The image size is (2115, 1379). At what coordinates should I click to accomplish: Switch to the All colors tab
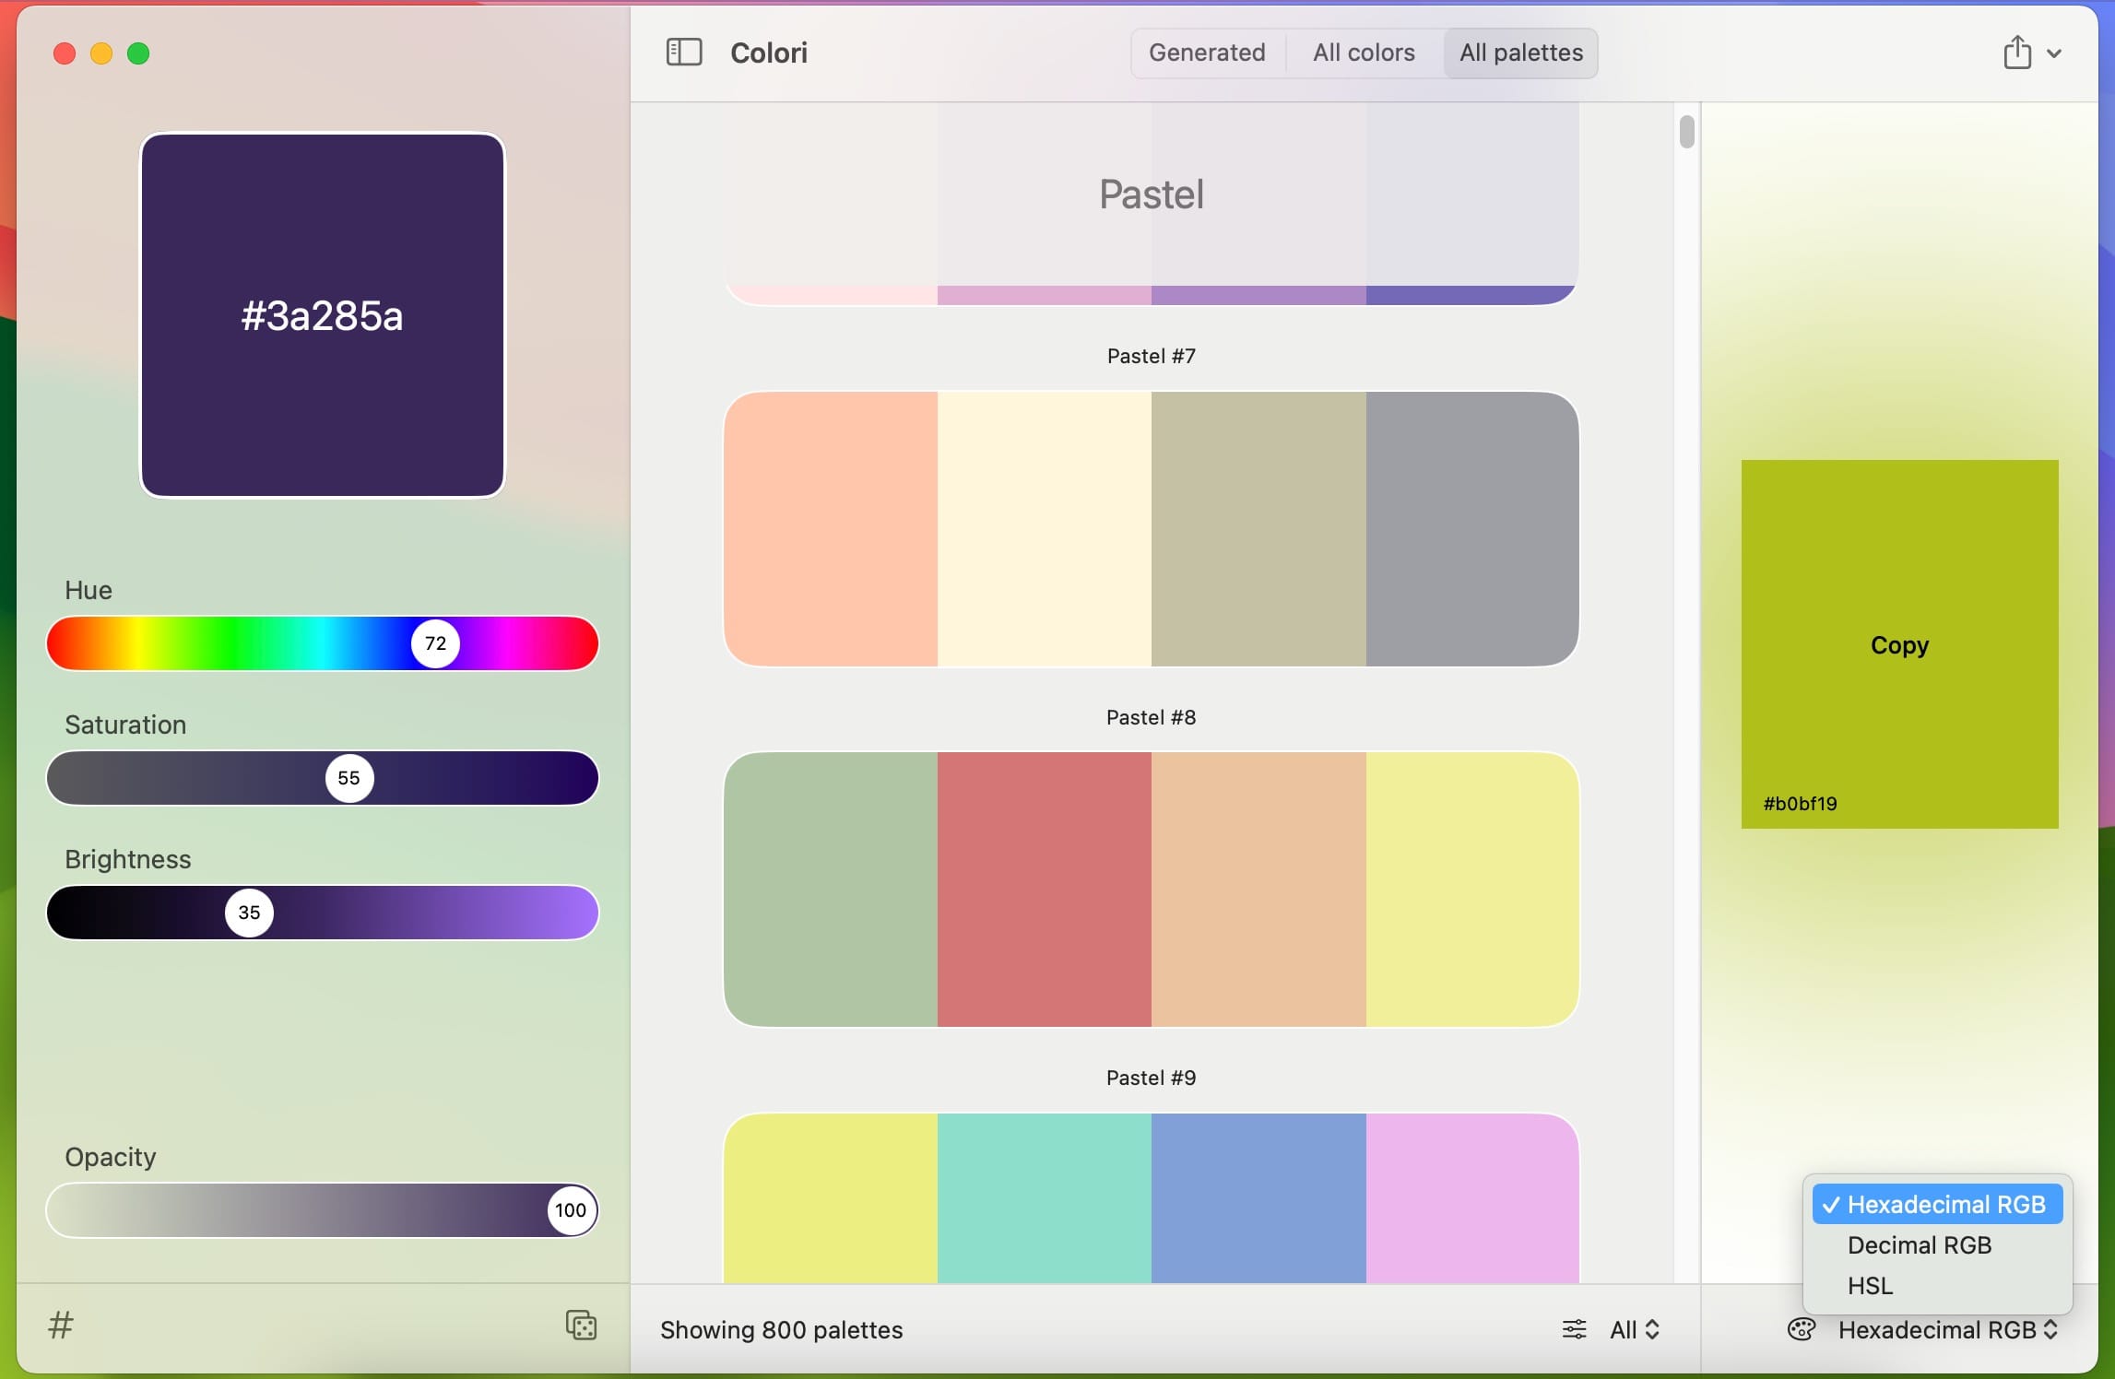pyautogui.click(x=1364, y=53)
